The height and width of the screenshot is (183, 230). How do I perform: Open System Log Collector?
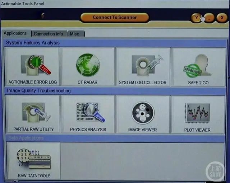[x=143, y=67]
